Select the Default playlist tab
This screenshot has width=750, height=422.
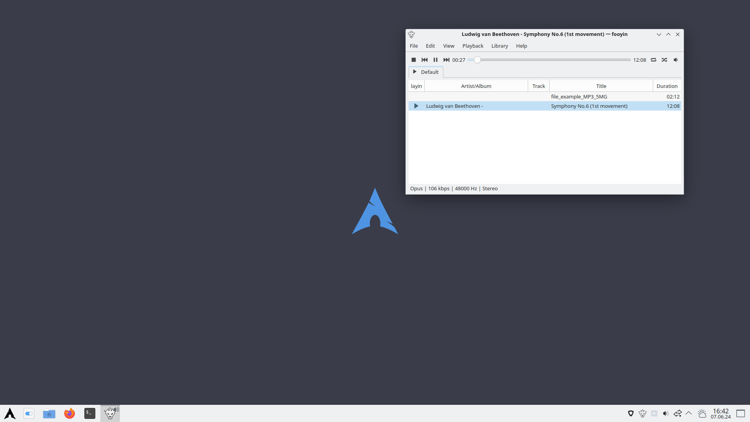point(426,72)
